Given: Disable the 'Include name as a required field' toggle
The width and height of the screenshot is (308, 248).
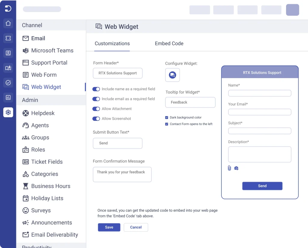Looking at the screenshot, I should coord(96,89).
